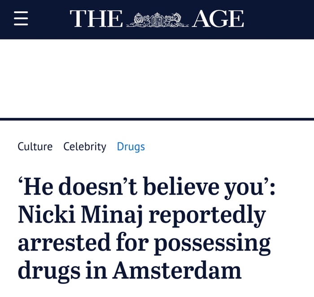Viewport: 314px width, 297px height.
Task: Open the Culture section link
Action: (35, 146)
